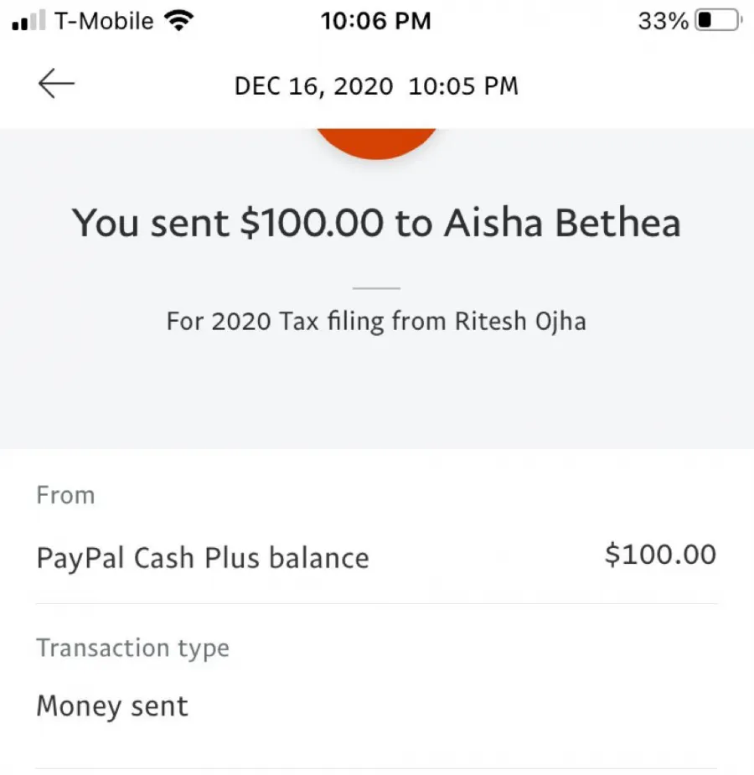Tap the 10:06 PM status bar clock

pyautogui.click(x=375, y=21)
